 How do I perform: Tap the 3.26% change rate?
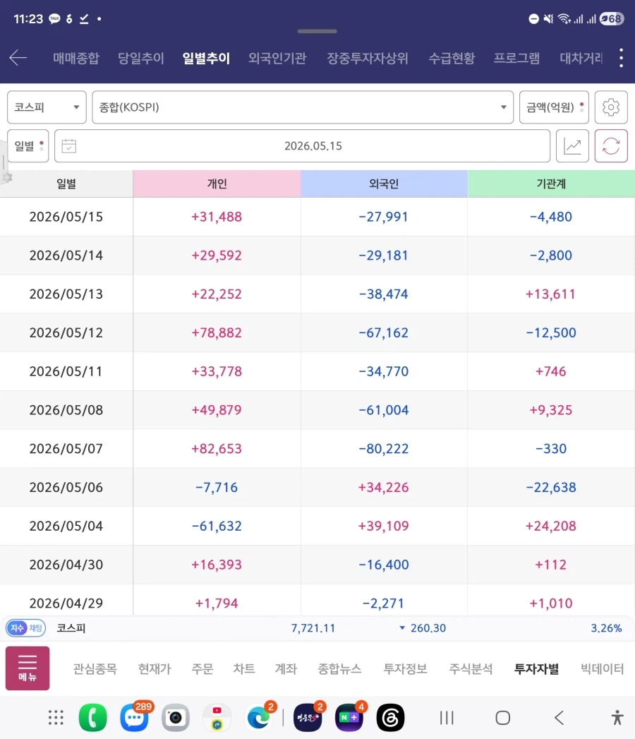pyautogui.click(x=606, y=628)
